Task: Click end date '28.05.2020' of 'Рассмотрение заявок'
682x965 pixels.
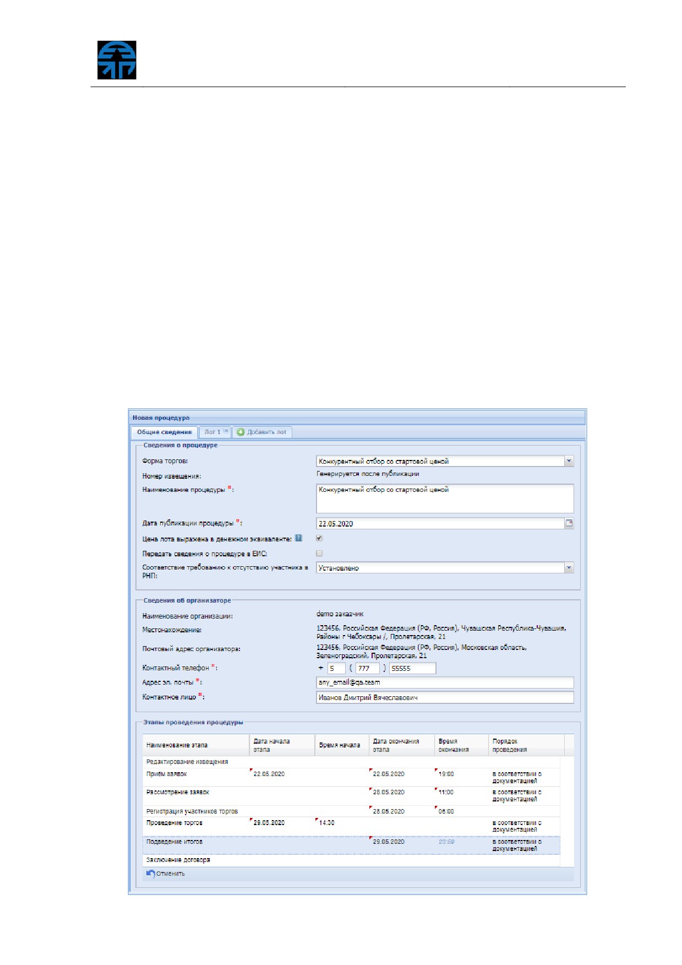Action: point(388,792)
